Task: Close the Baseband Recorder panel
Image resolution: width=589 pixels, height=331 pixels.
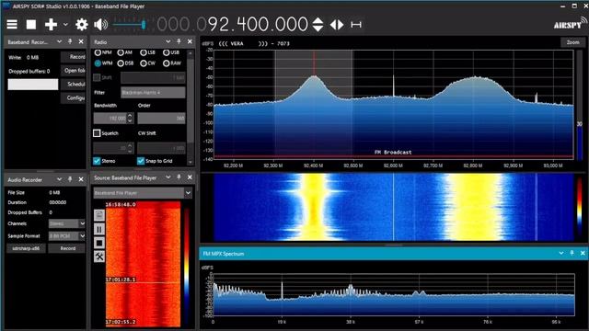Action: tap(81, 41)
